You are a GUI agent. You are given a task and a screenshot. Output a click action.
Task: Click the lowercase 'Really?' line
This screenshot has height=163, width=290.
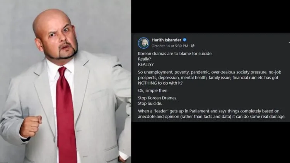click(x=145, y=59)
